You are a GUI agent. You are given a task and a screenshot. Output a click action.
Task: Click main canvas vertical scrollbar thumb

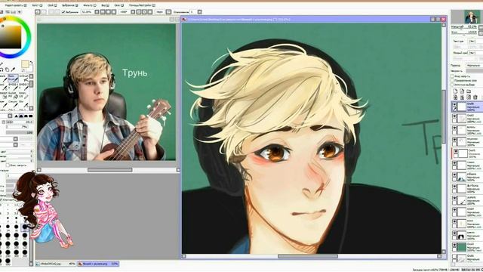(x=444, y=116)
